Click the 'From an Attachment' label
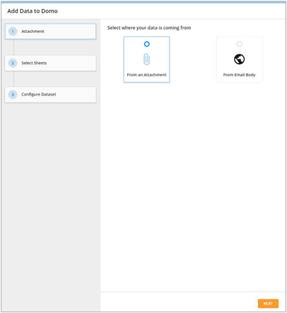Image resolution: width=287 pixels, height=313 pixels. pos(147,75)
